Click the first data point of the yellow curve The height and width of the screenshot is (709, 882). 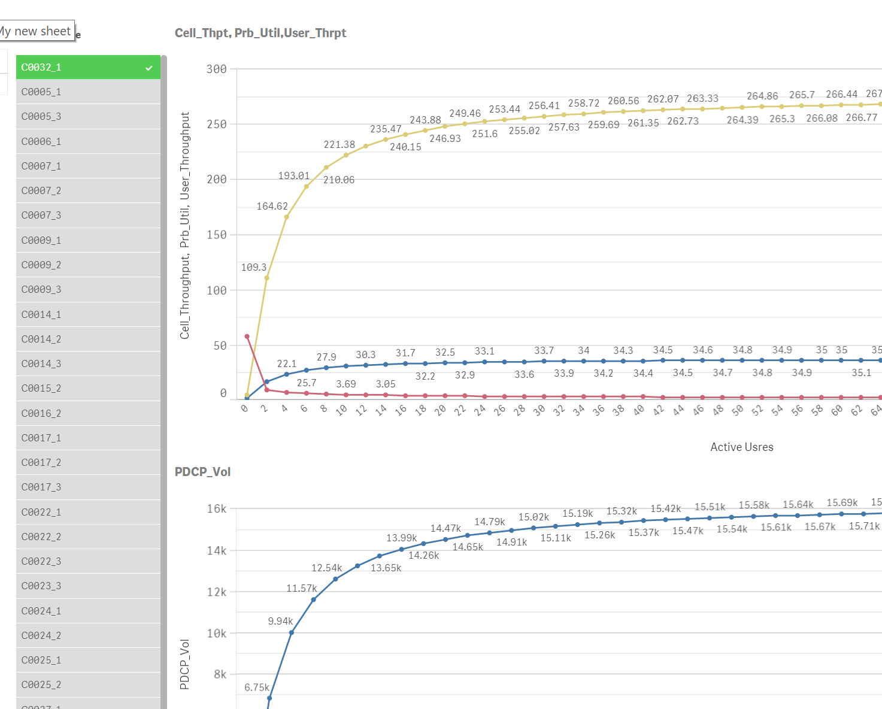(x=247, y=395)
